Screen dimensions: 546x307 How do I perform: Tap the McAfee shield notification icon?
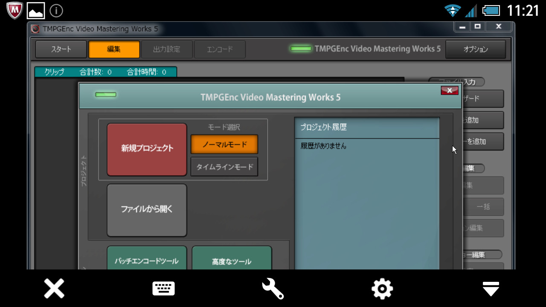click(x=15, y=10)
